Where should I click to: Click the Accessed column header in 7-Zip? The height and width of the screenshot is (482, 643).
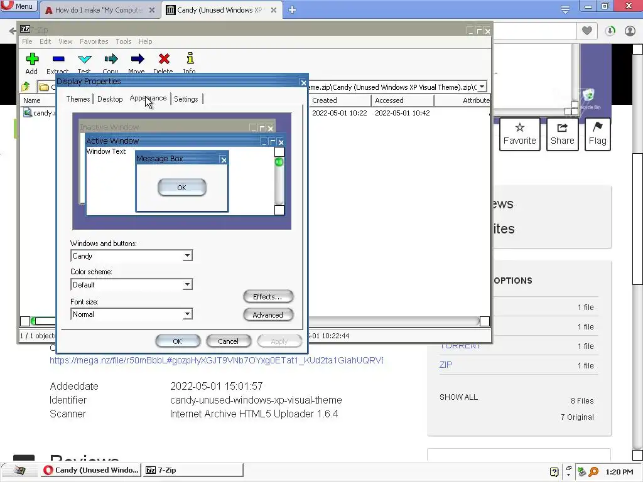403,100
